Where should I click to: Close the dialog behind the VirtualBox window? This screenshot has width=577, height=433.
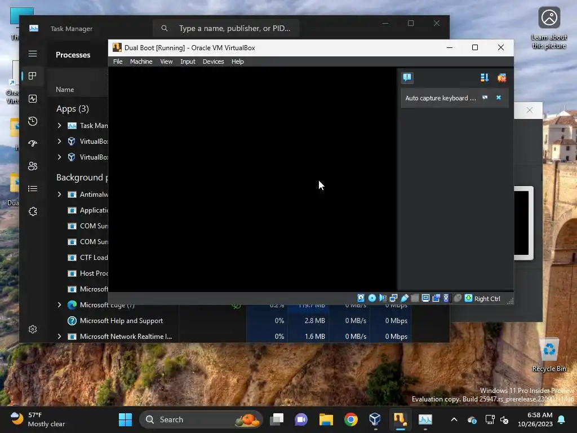[x=529, y=110]
